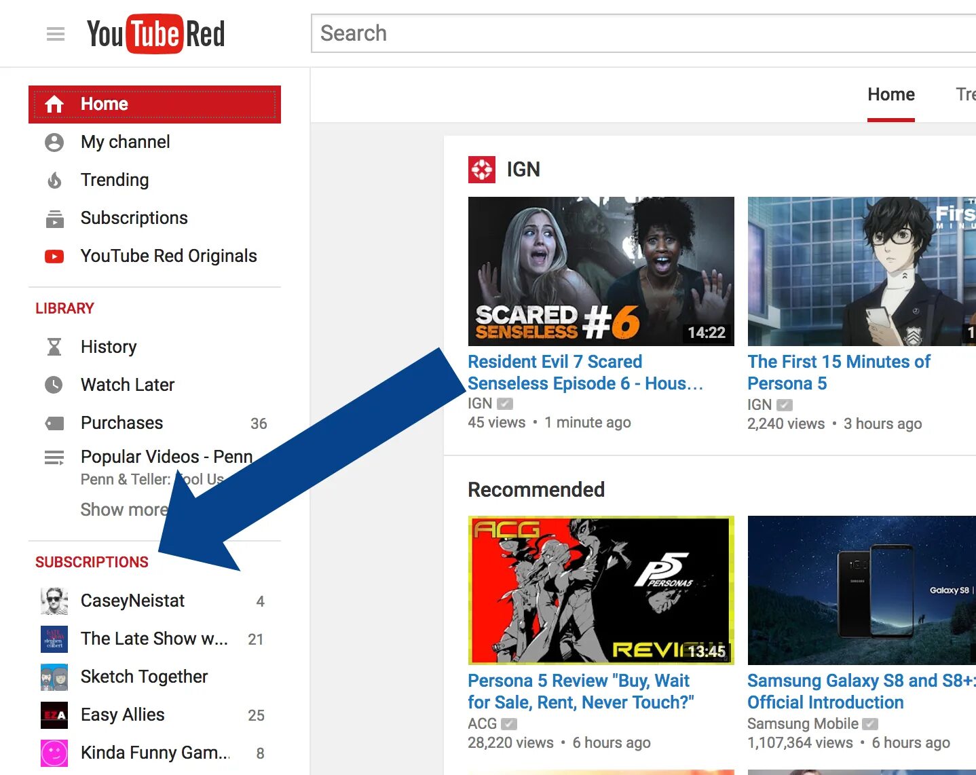Screen dimensions: 976x775
Task: Click into the Search field
Action: pos(643,33)
